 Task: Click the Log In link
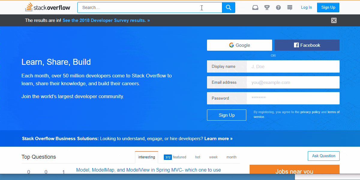coord(306,7)
